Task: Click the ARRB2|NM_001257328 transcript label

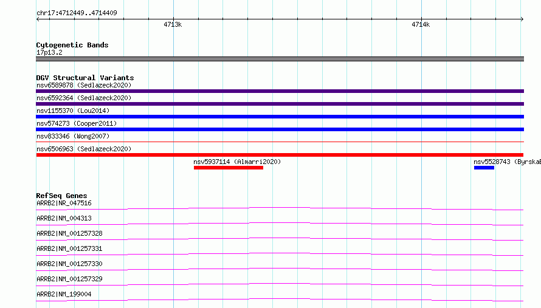Action: pyautogui.click(x=69, y=233)
